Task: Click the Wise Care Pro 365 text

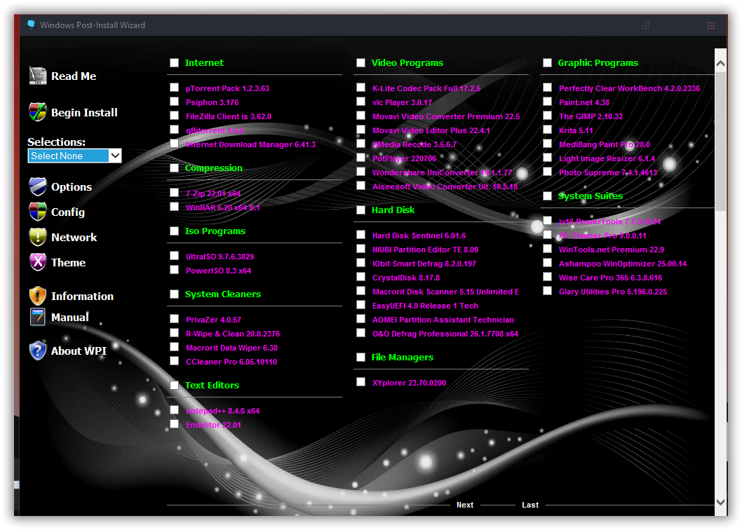Action: [x=610, y=278]
